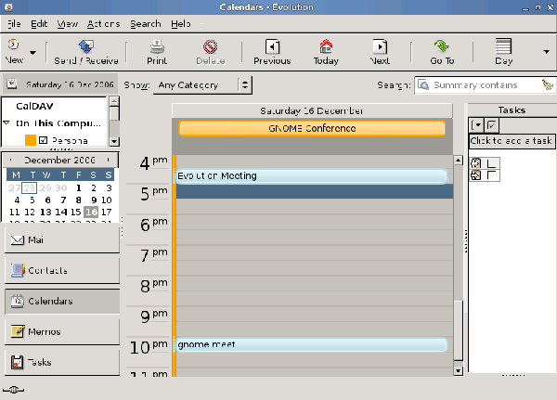The width and height of the screenshot is (557, 400).
Task: Switch to Day view icon
Action: [x=503, y=46]
